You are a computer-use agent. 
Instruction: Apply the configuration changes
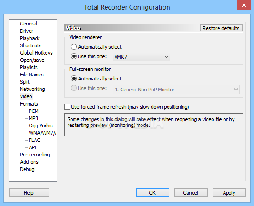(x=229, y=192)
